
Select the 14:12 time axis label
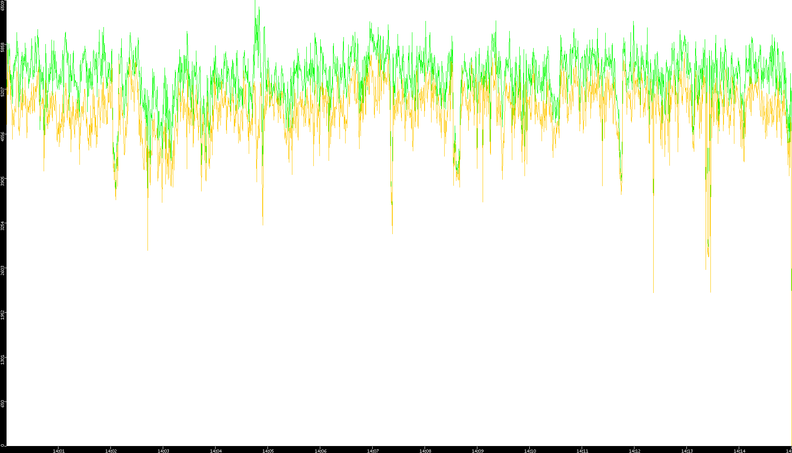point(634,451)
